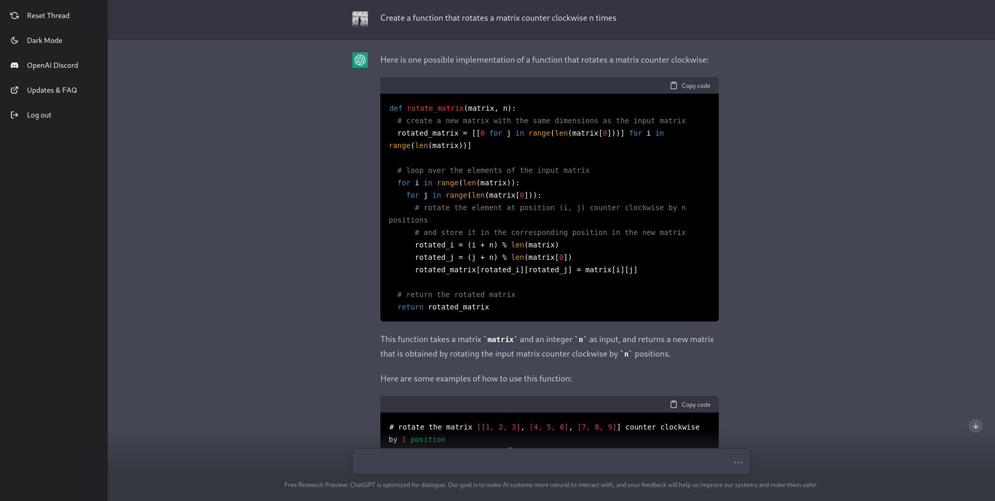This screenshot has height=501, width=995.
Task: Click clipboard icon on the examples code block
Action: point(673,404)
